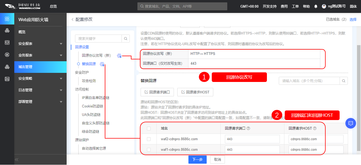The image size is (361, 165).
Task: Select 概览 in the sidebar
Action: [x=40, y=32]
